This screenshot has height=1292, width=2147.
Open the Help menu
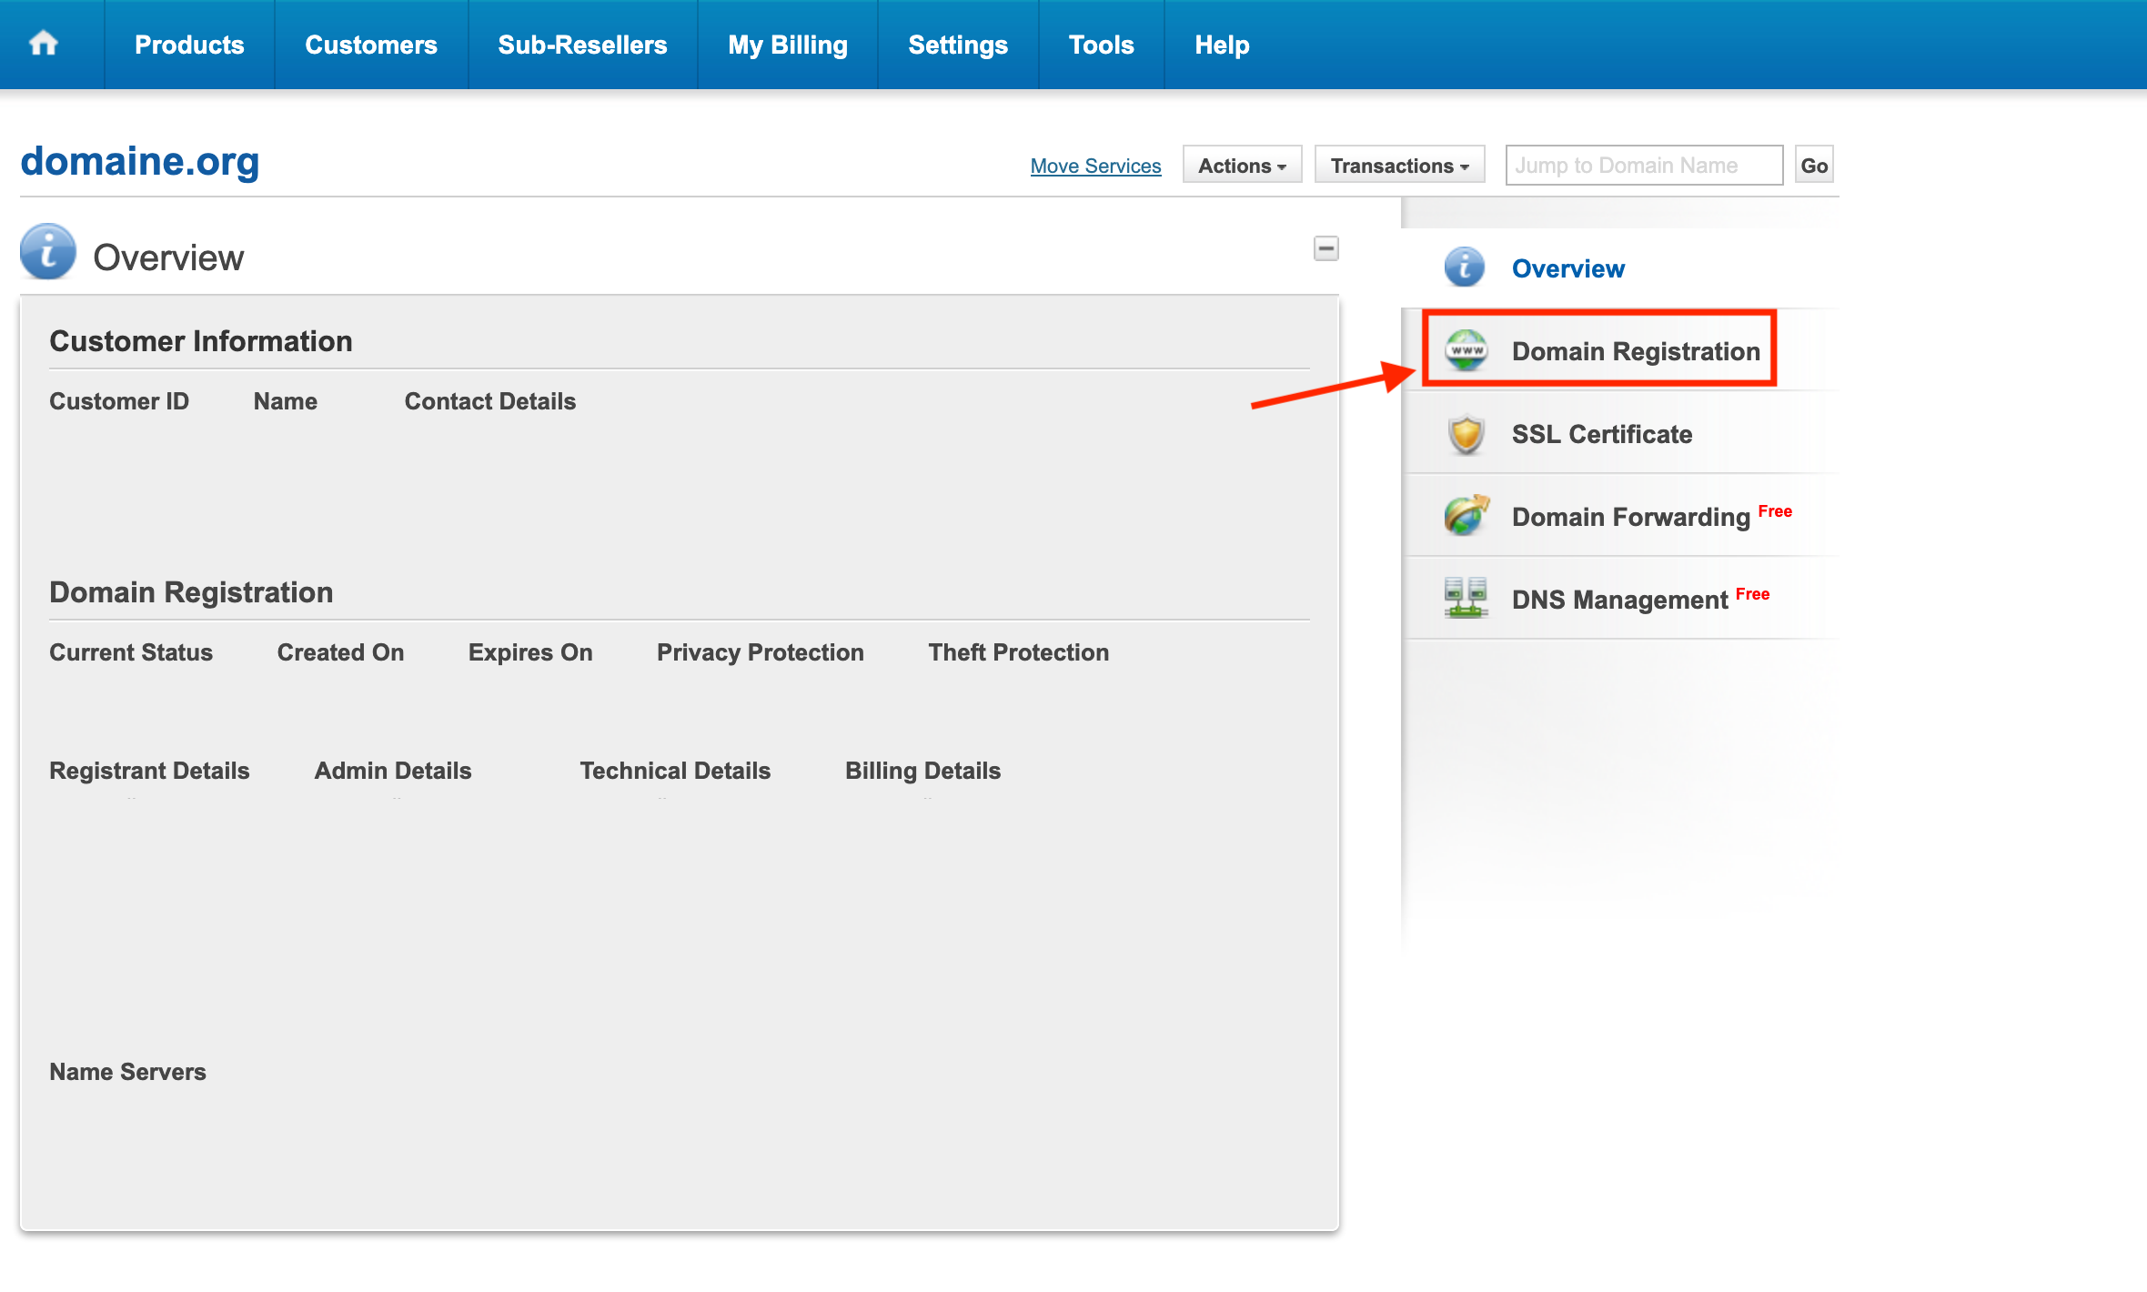pyautogui.click(x=1222, y=45)
